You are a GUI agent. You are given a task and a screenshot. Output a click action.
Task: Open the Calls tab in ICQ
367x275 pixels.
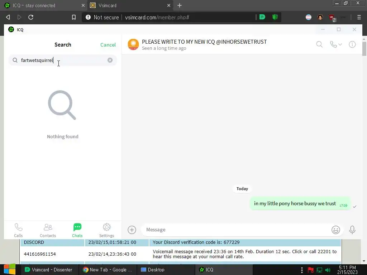18,230
